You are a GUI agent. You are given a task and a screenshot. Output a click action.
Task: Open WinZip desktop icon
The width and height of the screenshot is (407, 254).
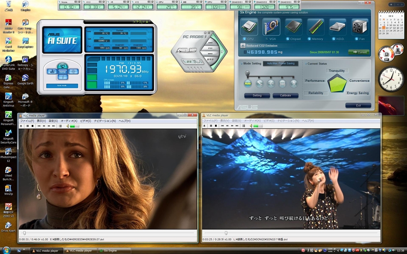(x=8, y=190)
